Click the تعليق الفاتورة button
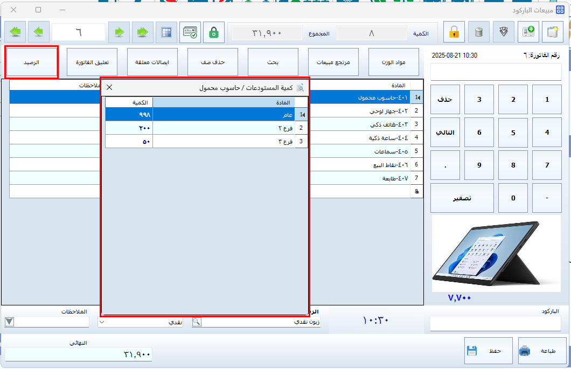 (92, 62)
